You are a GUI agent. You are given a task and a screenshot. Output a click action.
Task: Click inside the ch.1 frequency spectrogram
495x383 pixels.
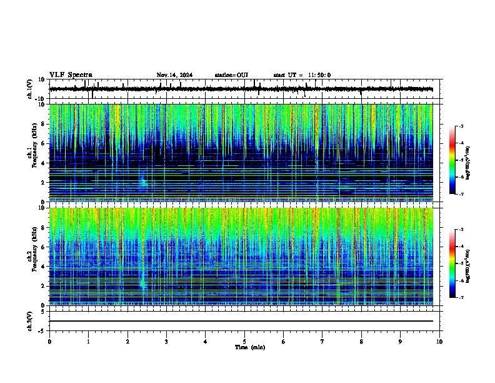click(x=241, y=153)
